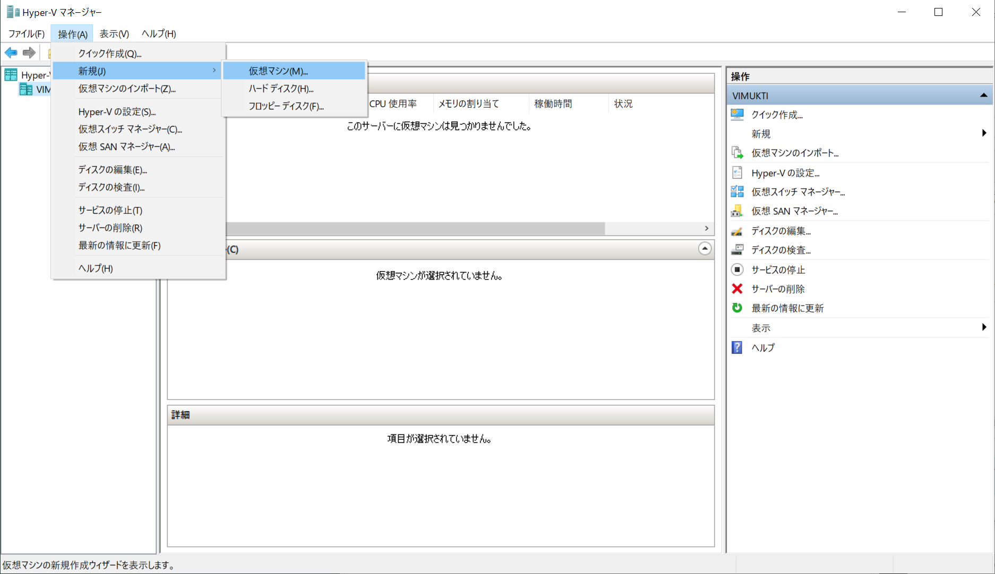Screen dimensions: 995x574
Task: Choose ヘルプ(H) at bottom of 操作 menu
Action: pos(138,268)
